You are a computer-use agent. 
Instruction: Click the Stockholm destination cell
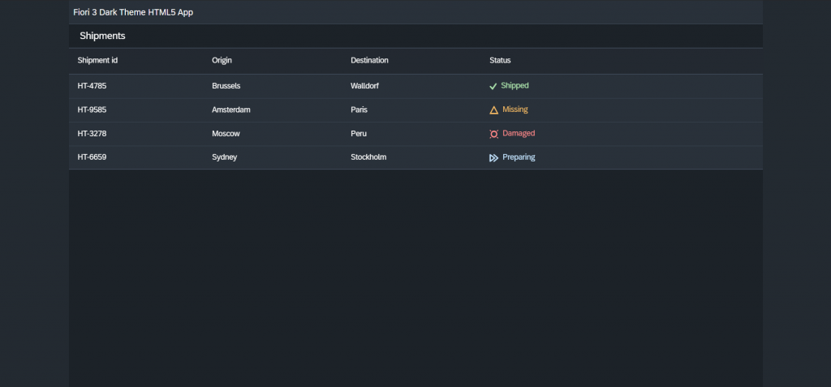click(x=368, y=157)
